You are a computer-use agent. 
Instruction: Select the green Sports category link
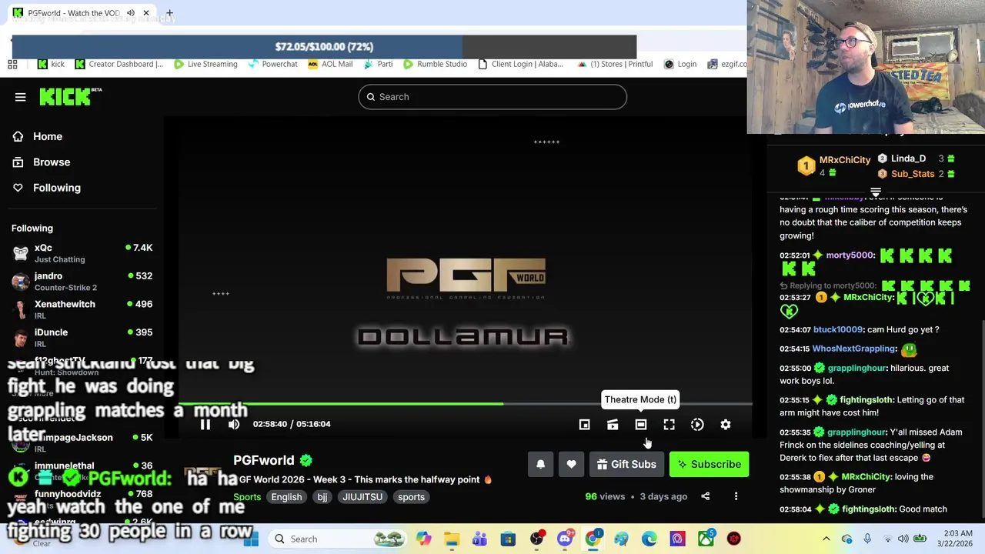pos(247,497)
